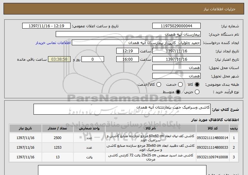Click the delivery city field همدان
The image size is (248, 175).
pyautogui.click(x=176, y=76)
